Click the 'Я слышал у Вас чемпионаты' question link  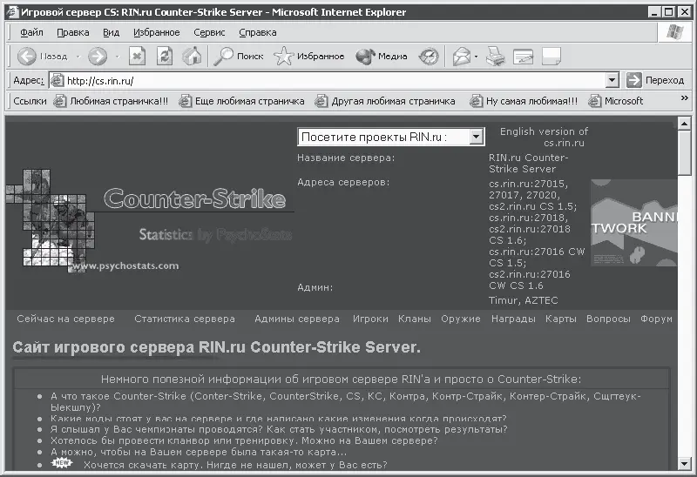279,429
